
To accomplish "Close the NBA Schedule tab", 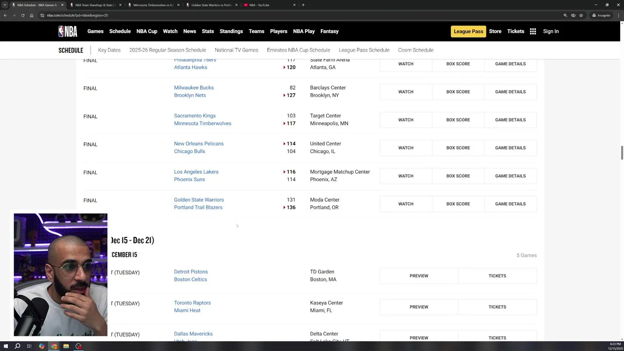I will [x=62, y=5].
